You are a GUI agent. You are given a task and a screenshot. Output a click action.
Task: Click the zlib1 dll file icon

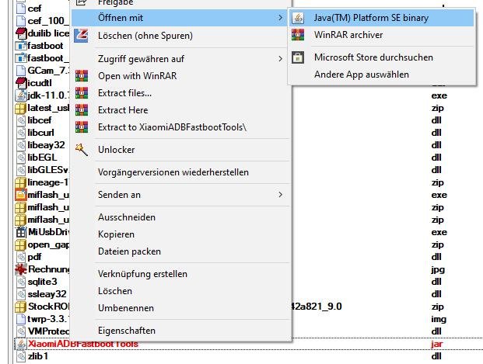coord(21,356)
